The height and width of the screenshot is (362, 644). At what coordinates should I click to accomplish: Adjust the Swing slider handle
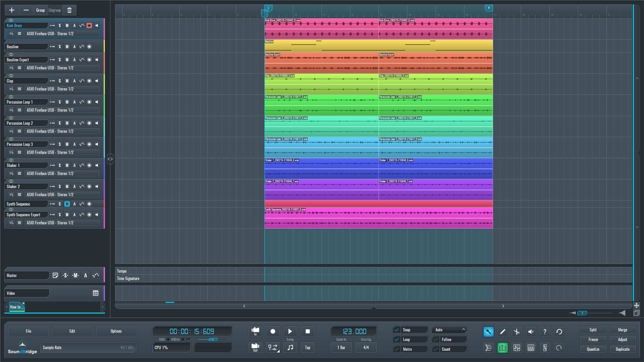coord(213,340)
